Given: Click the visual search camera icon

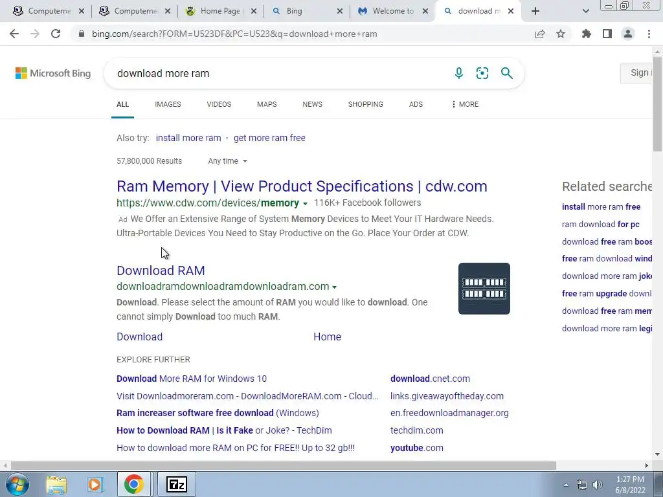Looking at the screenshot, I should [x=482, y=73].
